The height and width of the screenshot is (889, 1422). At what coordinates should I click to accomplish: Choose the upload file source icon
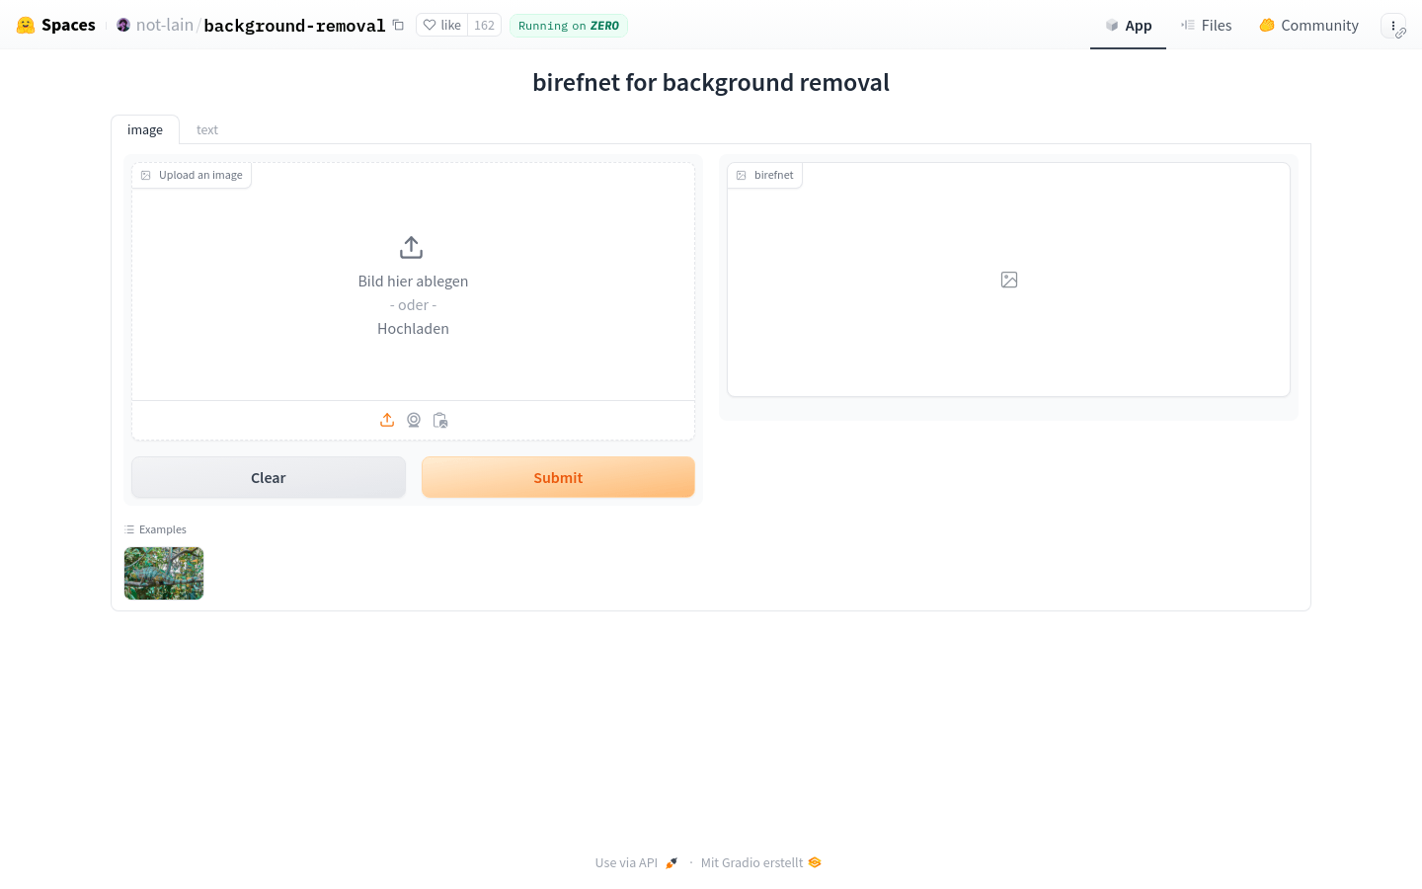point(387,420)
